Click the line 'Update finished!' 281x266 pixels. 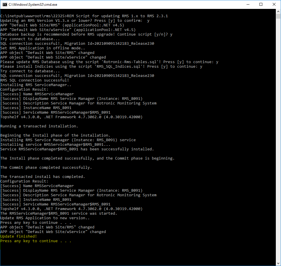[18, 236]
